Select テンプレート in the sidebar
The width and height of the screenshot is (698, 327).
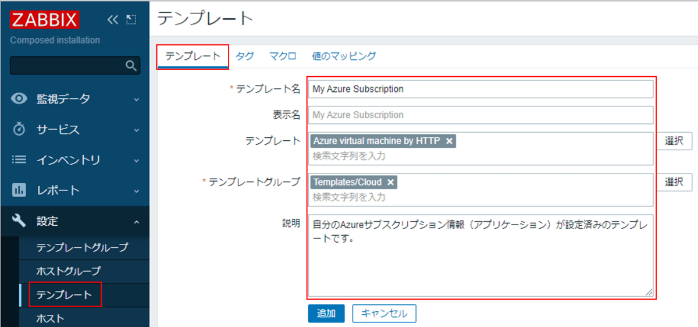(64, 294)
